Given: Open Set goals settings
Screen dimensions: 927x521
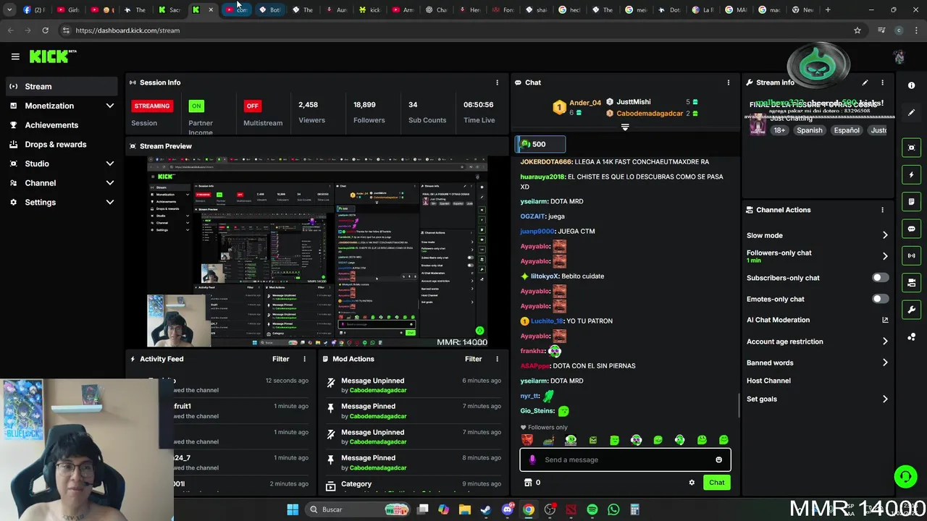Looking at the screenshot, I should 817,399.
